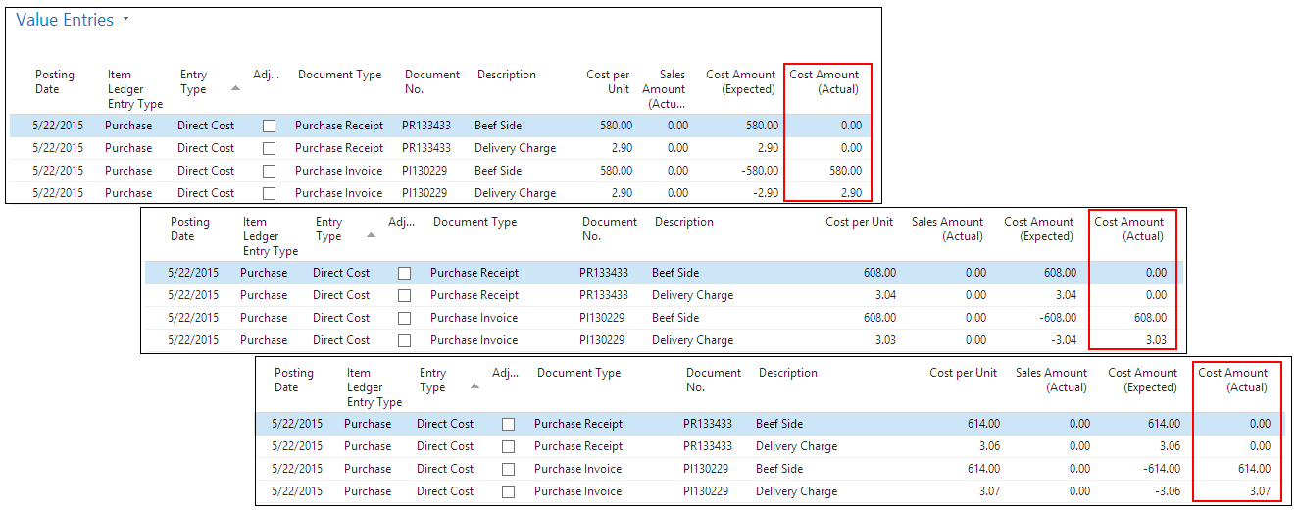Viewport: 1298px width, 513px height.
Task: Click the Document Type header in the 614.00 table
Action: pos(578,373)
